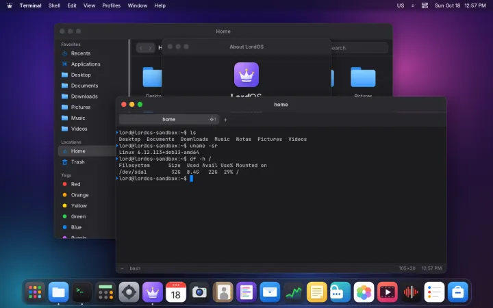Viewport: 493px width, 308px height.
Task: Open the Profiles menu
Action: (112, 5)
